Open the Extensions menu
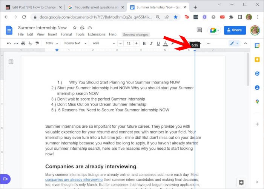The image size is (264, 189). [97, 34]
